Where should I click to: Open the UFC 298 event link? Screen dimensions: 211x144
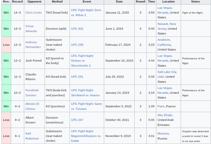(77, 45)
